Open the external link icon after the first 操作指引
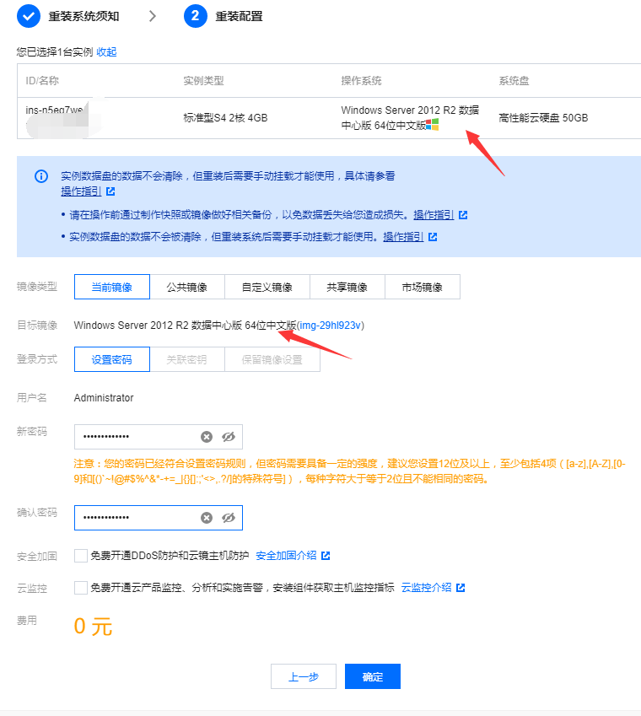The width and height of the screenshot is (641, 716). coord(110,191)
